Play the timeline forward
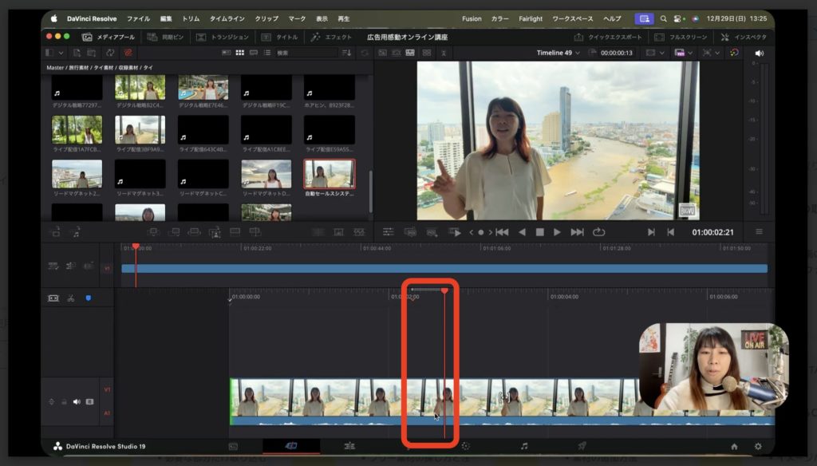 pyautogui.click(x=557, y=232)
